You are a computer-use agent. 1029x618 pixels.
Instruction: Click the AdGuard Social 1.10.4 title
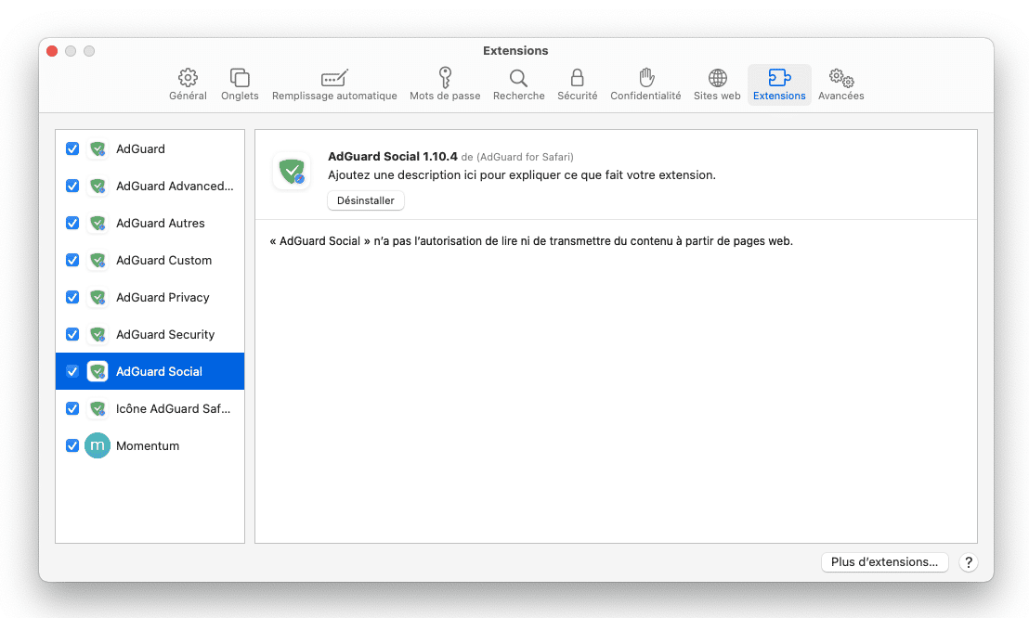tap(393, 156)
